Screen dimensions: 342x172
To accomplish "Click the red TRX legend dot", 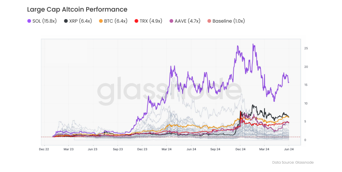I will pos(137,21).
